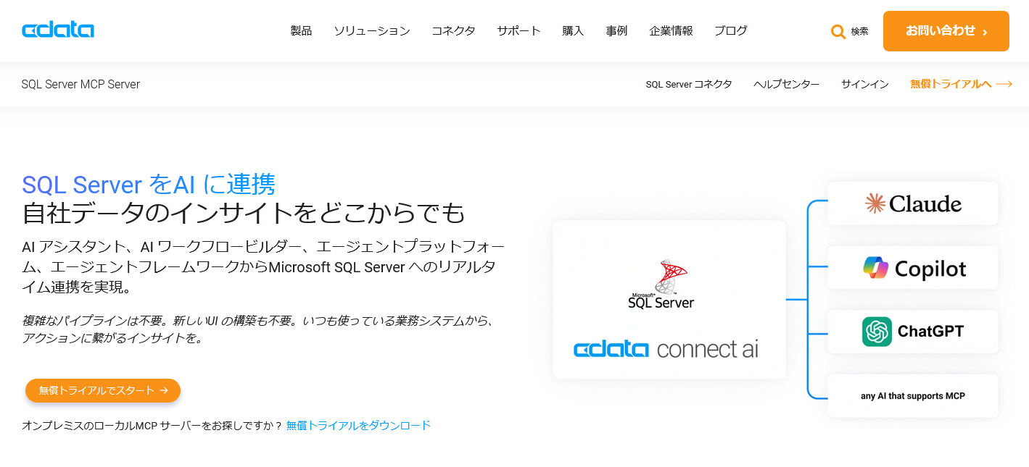Click 無償トライアルをダウンロード link
Image resolution: width=1029 pixels, height=467 pixels.
click(x=358, y=425)
